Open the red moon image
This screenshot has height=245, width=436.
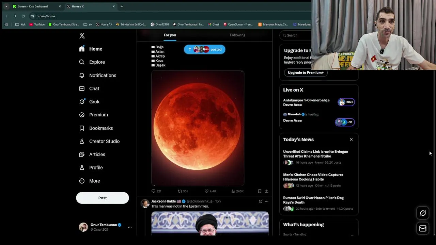(198, 128)
